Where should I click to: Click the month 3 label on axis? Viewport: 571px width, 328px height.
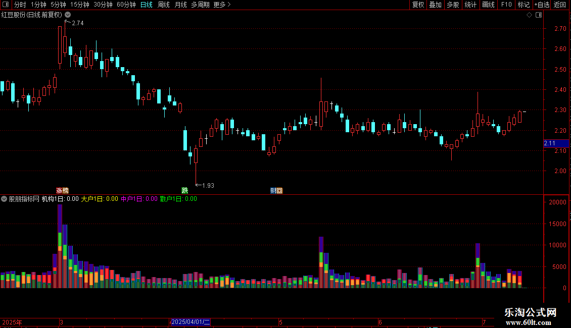[x=62, y=322]
